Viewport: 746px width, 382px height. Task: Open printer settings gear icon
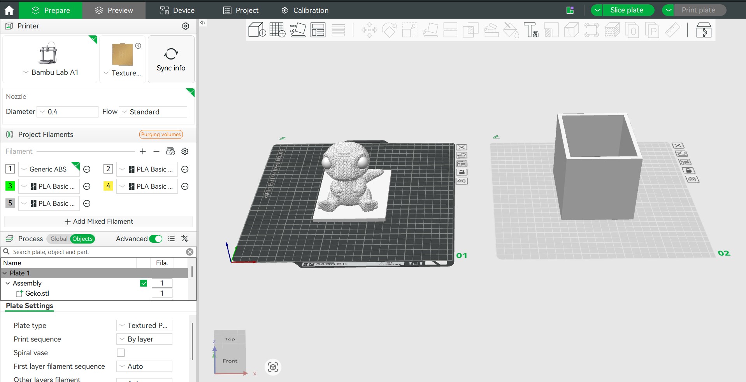pos(186,26)
